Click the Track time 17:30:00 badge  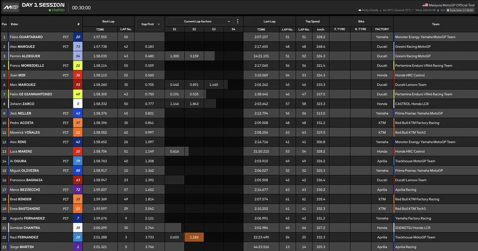tap(460, 10)
